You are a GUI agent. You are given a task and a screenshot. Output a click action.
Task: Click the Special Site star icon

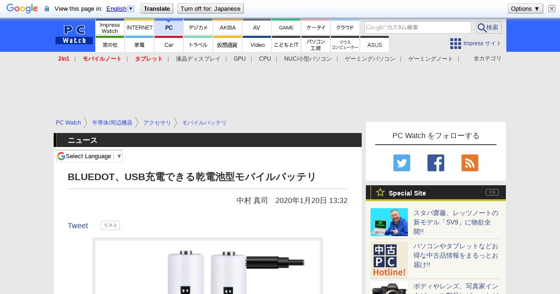[380, 192]
